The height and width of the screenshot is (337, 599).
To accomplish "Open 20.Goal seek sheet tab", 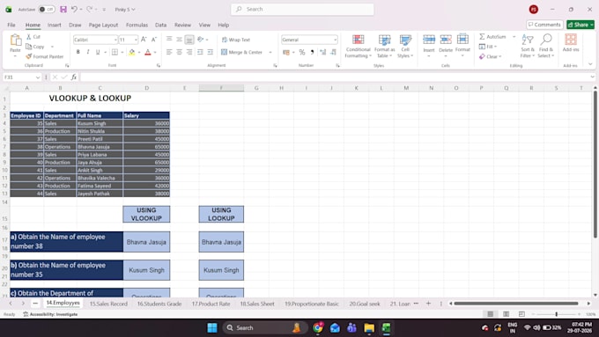I will click(365, 304).
